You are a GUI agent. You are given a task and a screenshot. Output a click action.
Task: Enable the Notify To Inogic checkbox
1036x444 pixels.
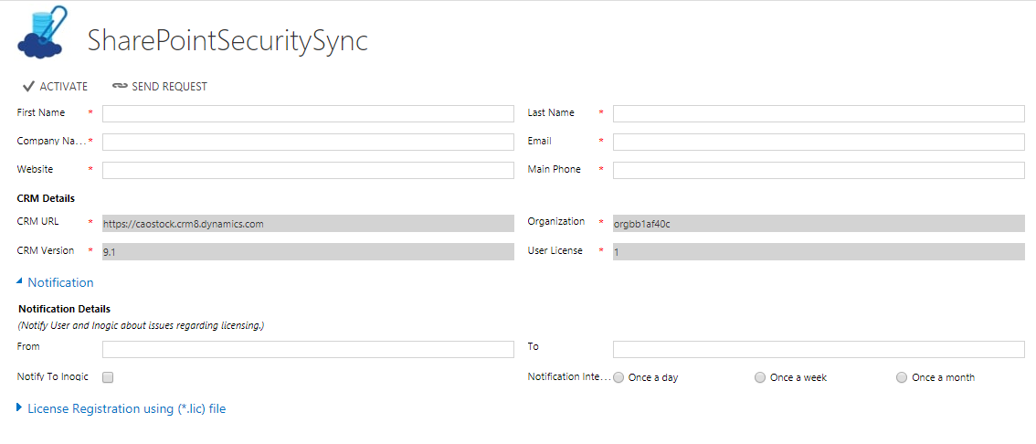coord(108,377)
